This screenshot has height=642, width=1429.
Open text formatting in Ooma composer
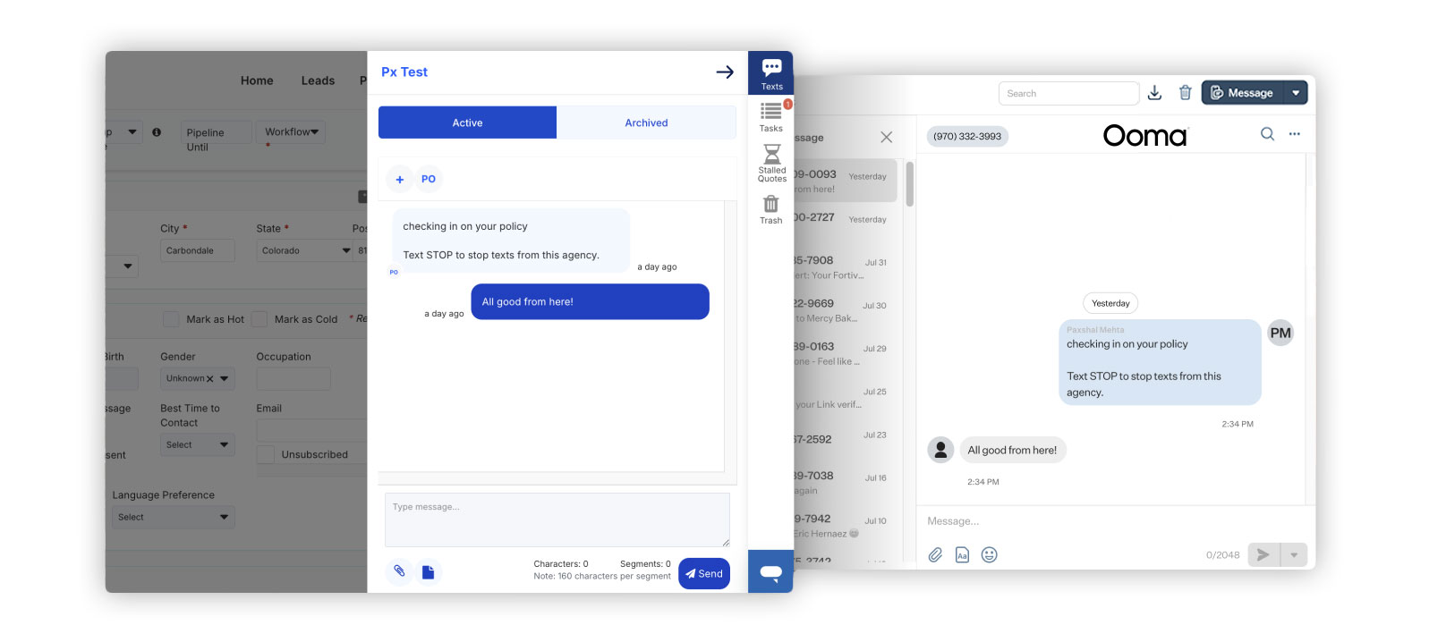(962, 555)
